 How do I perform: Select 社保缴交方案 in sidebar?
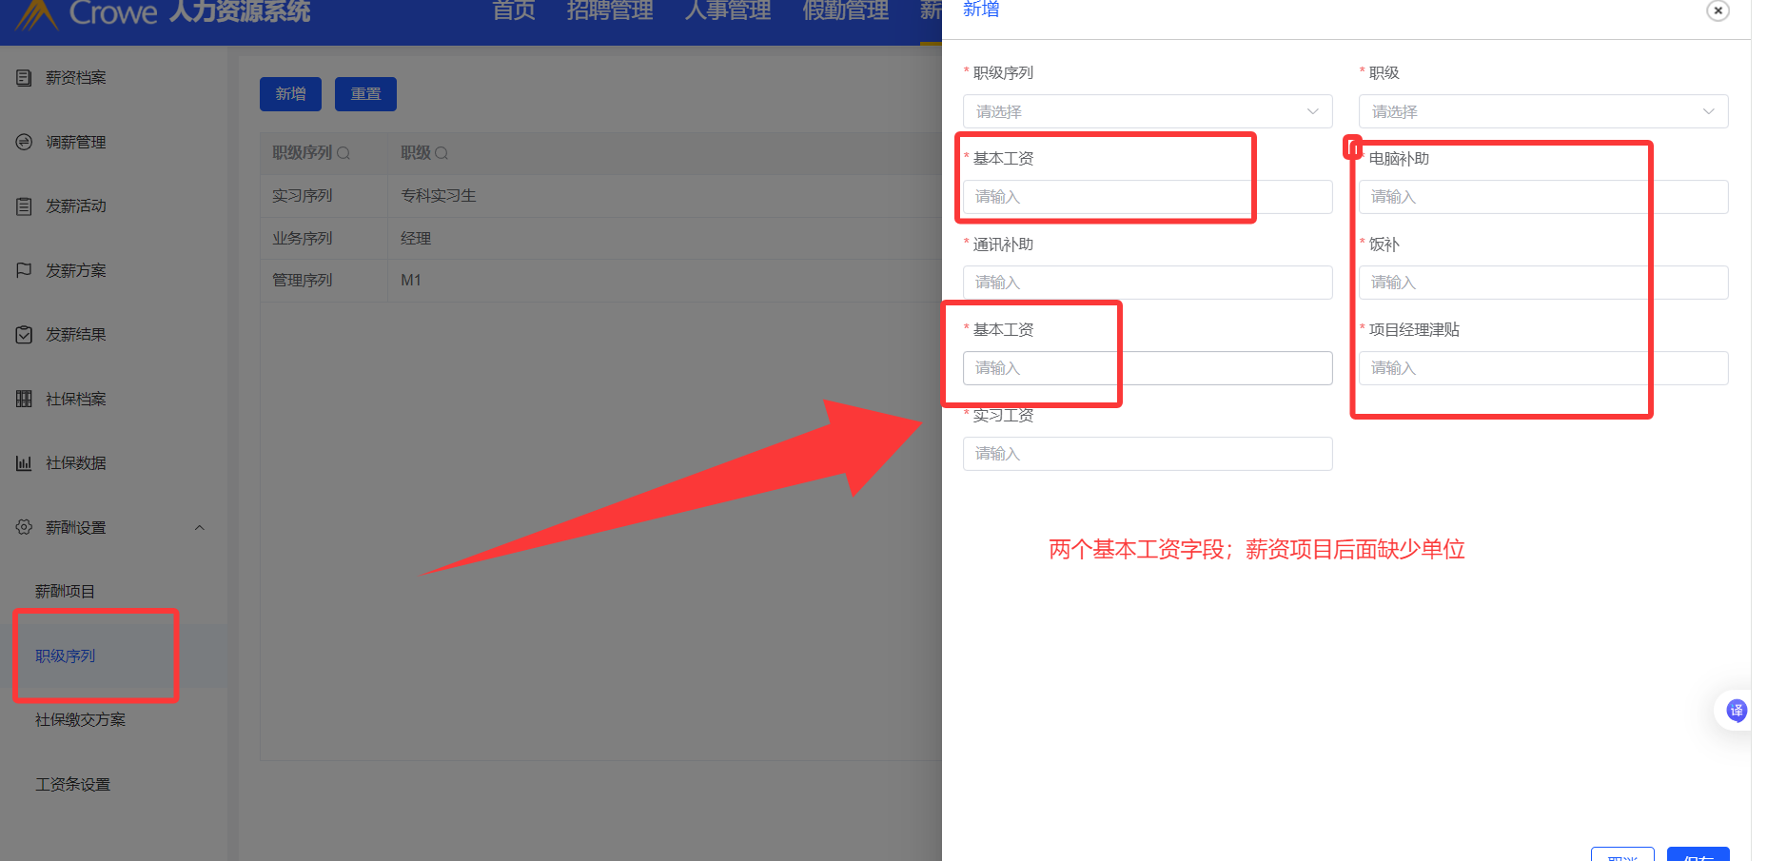point(80,720)
